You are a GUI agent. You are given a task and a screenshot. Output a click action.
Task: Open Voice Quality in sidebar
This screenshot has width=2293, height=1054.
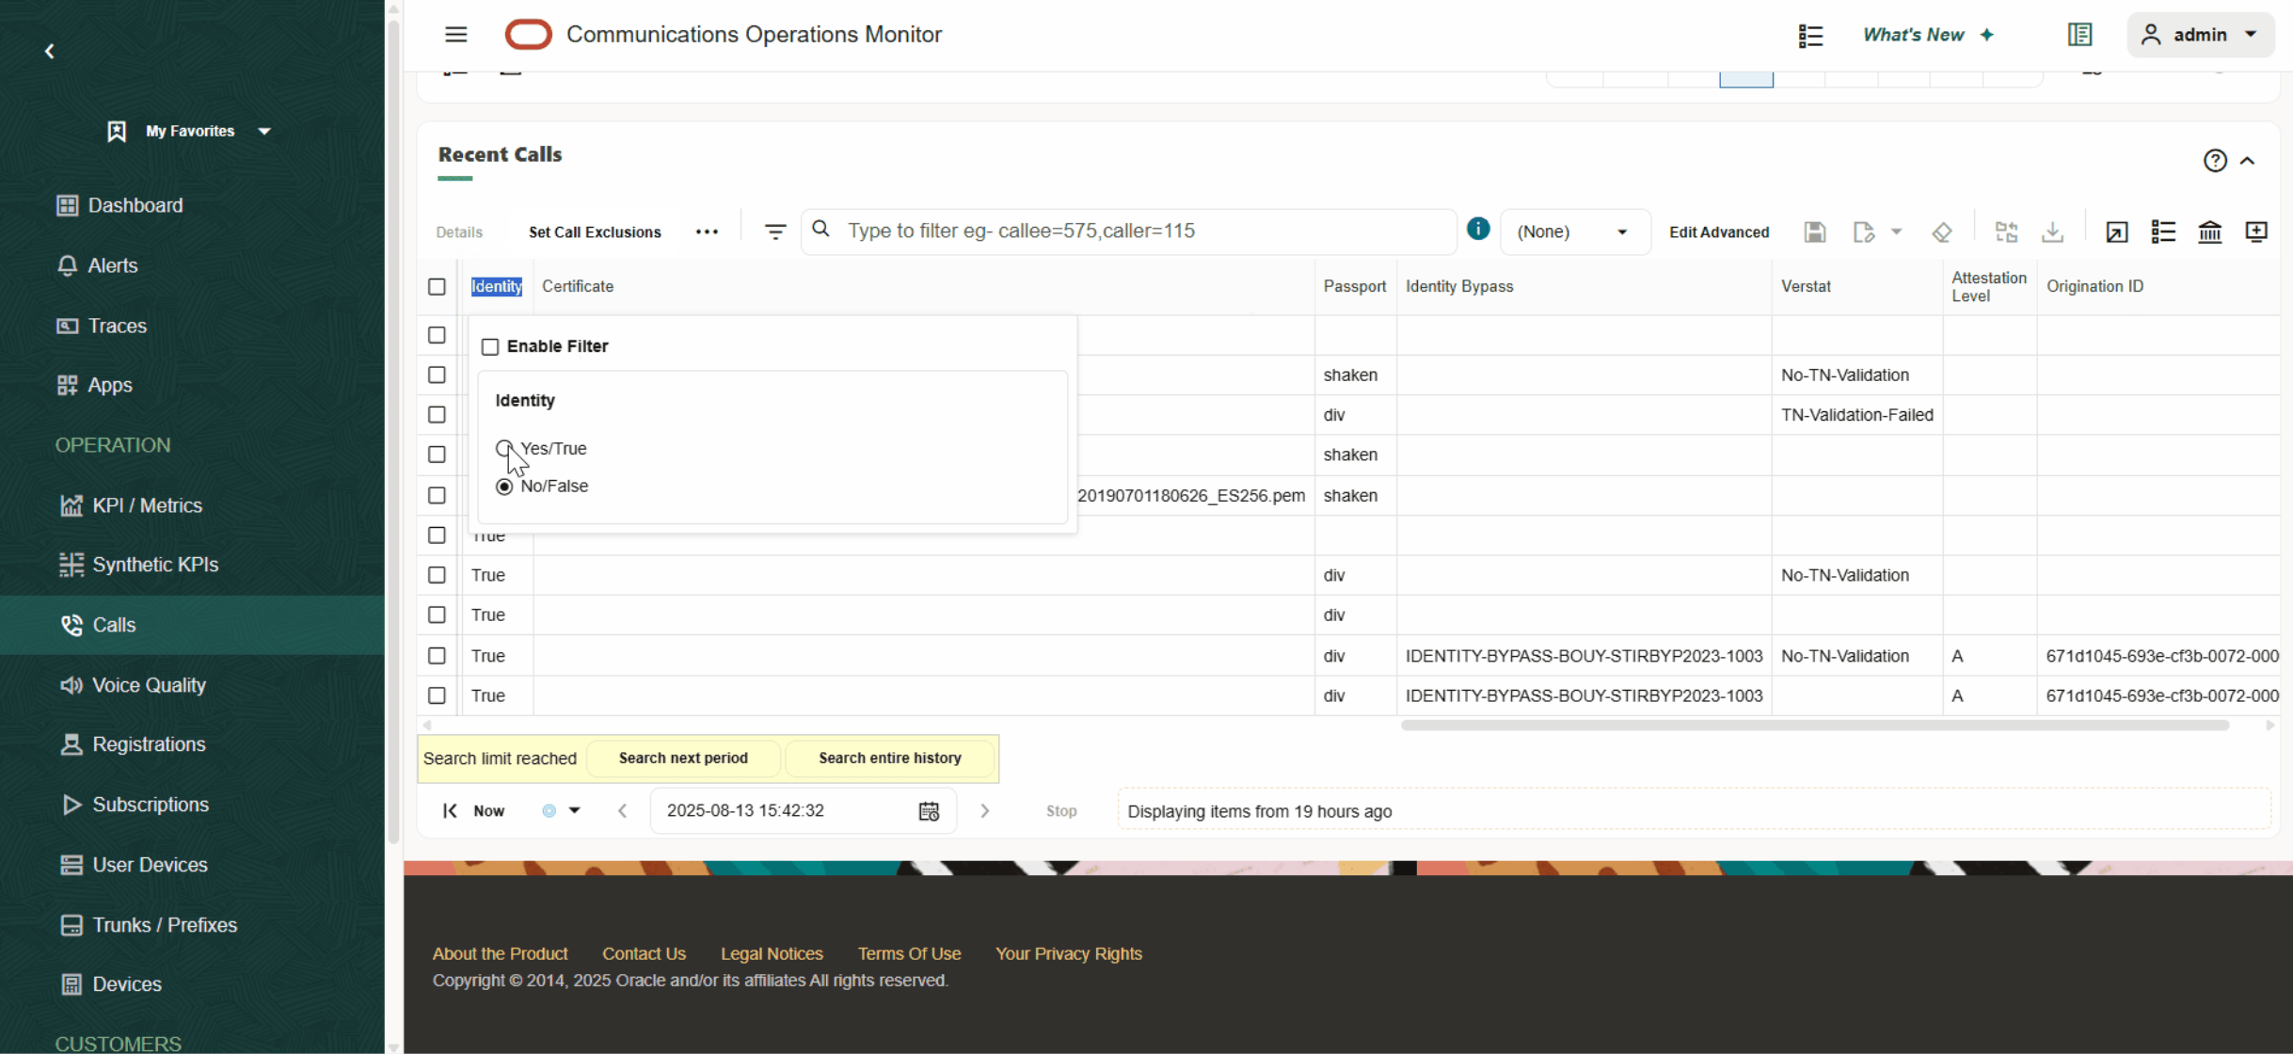pyautogui.click(x=149, y=685)
